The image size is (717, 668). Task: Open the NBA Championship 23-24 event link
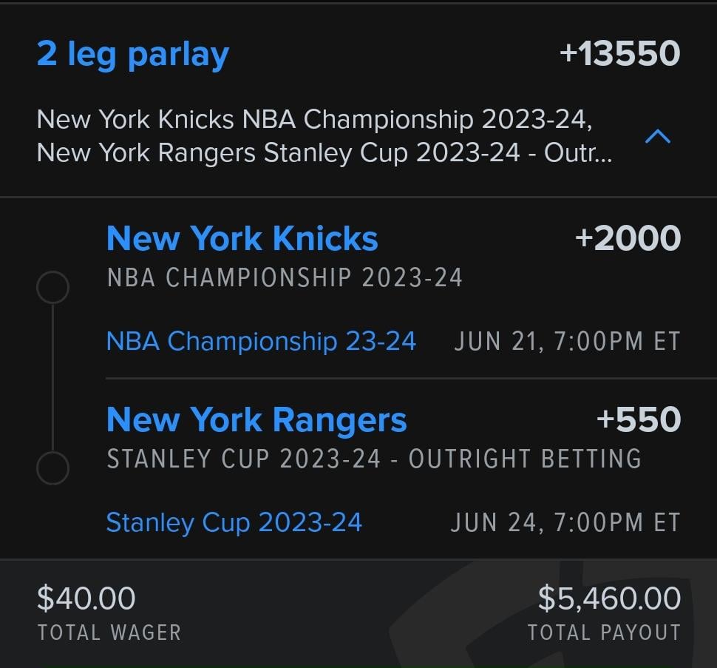261,341
